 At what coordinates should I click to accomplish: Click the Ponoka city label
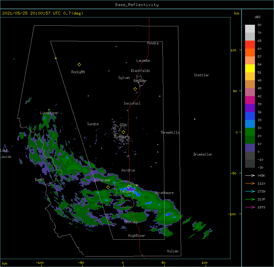tap(153, 43)
